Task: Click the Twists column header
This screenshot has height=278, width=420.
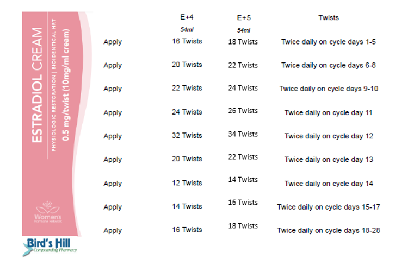Action: click(x=329, y=17)
